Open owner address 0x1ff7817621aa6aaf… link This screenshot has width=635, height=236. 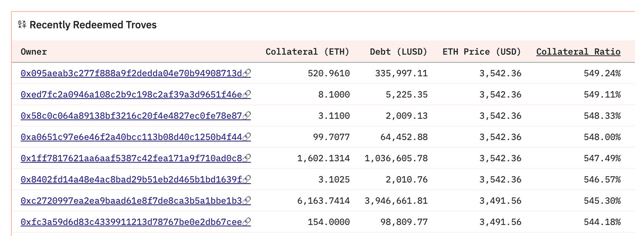coord(131,158)
